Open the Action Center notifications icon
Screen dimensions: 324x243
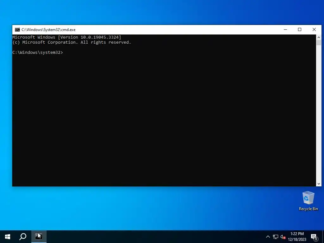(314, 237)
